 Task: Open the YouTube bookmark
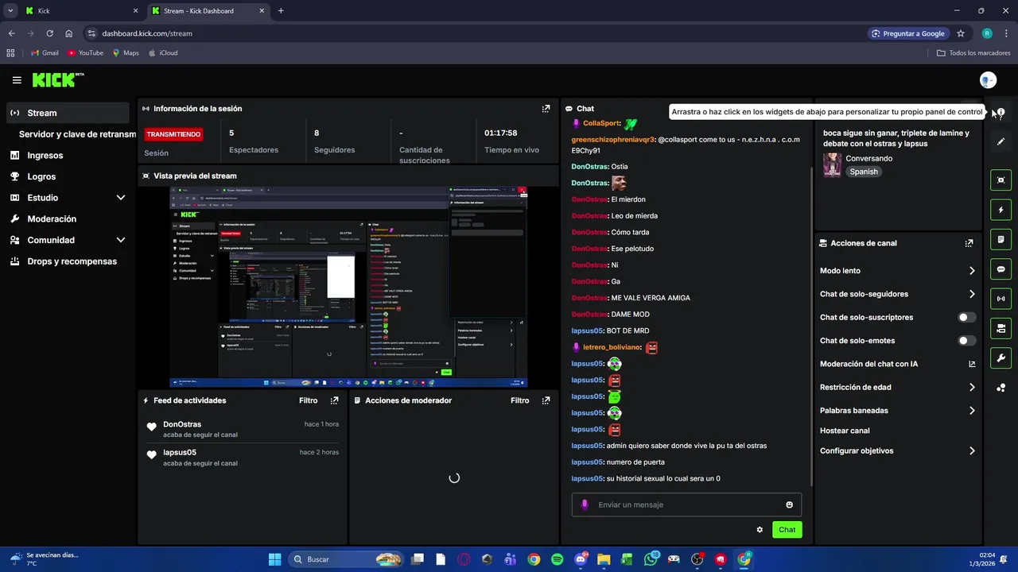(85, 53)
